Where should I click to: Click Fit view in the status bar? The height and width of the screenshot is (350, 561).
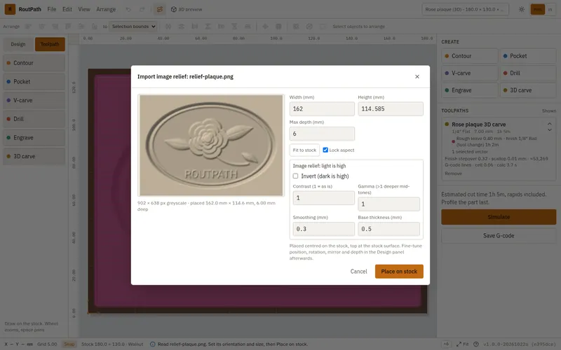(462, 344)
